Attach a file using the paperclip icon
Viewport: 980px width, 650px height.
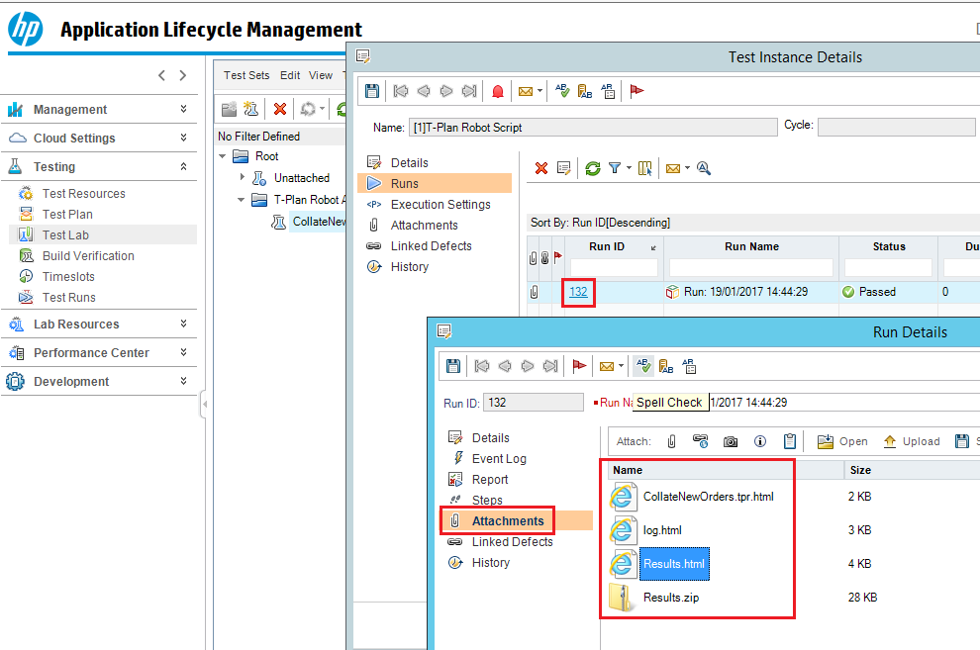click(x=671, y=441)
